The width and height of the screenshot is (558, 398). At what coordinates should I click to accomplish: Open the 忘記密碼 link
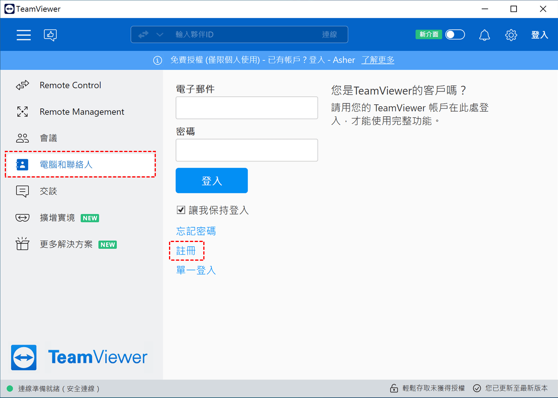pos(196,231)
